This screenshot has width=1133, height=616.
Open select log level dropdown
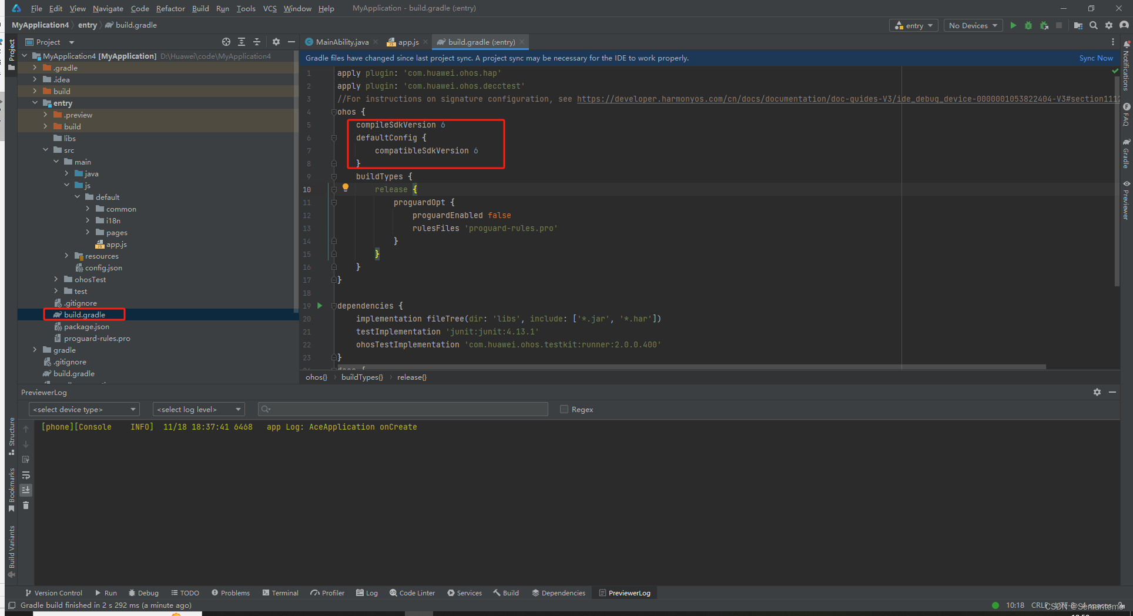click(x=199, y=409)
